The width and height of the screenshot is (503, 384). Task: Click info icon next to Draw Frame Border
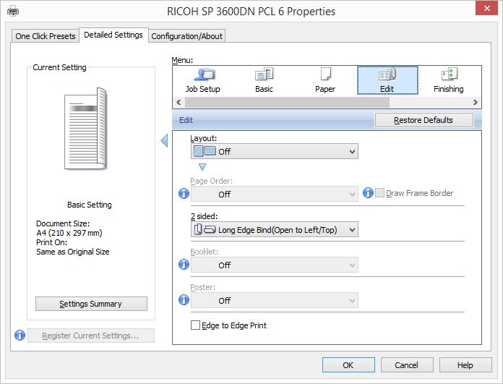tap(368, 193)
